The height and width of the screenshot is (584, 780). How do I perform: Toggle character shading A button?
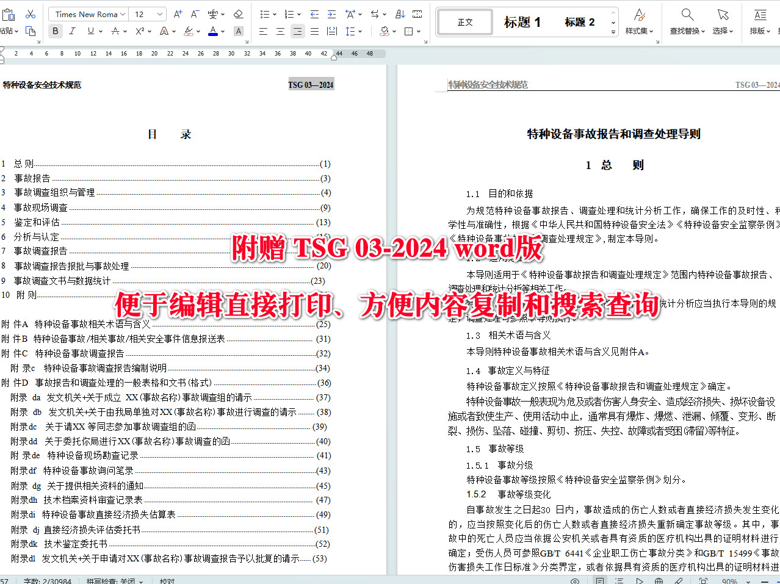coord(239,31)
